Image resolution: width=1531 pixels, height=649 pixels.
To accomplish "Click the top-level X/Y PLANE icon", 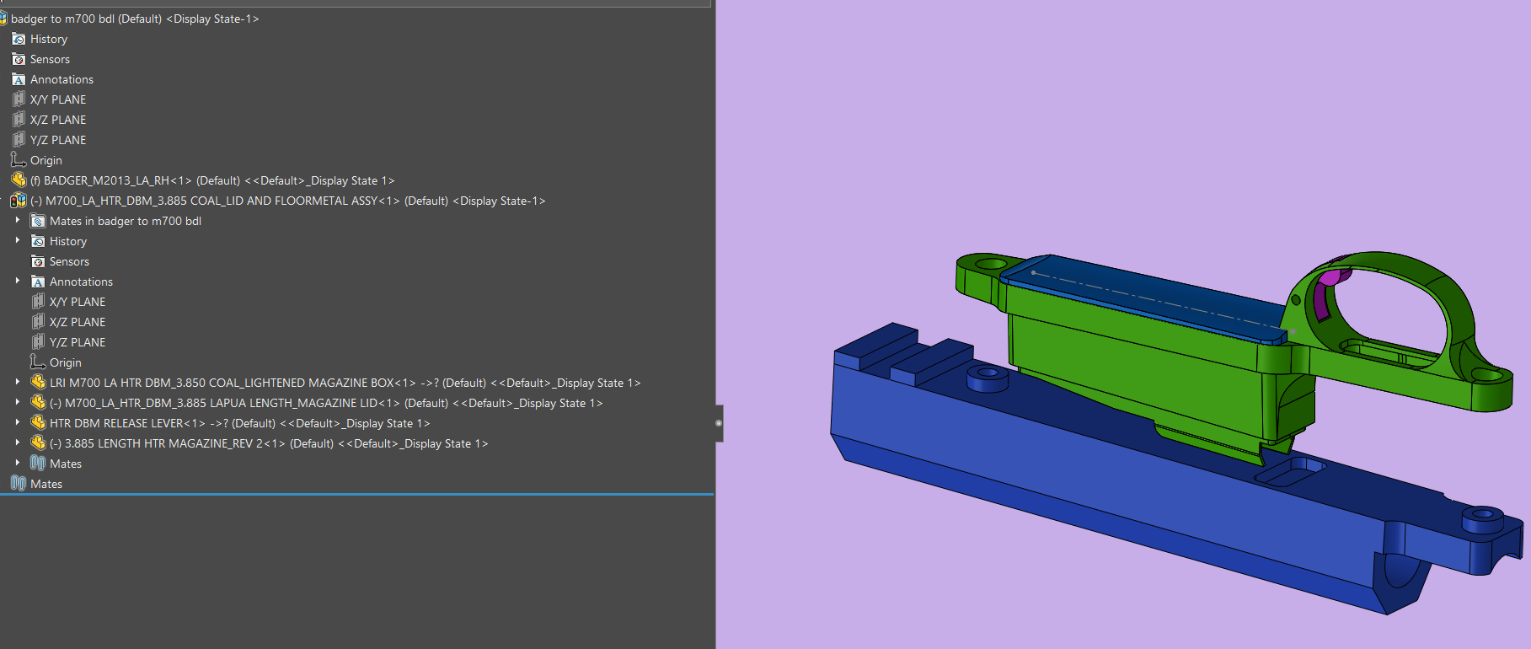I will point(19,99).
